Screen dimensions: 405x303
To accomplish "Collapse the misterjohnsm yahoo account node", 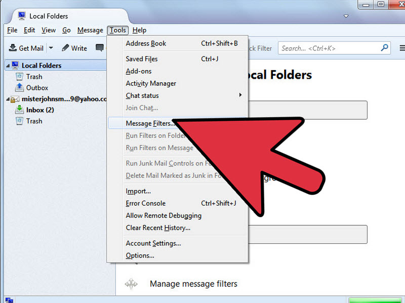I will pyautogui.click(x=8, y=99).
